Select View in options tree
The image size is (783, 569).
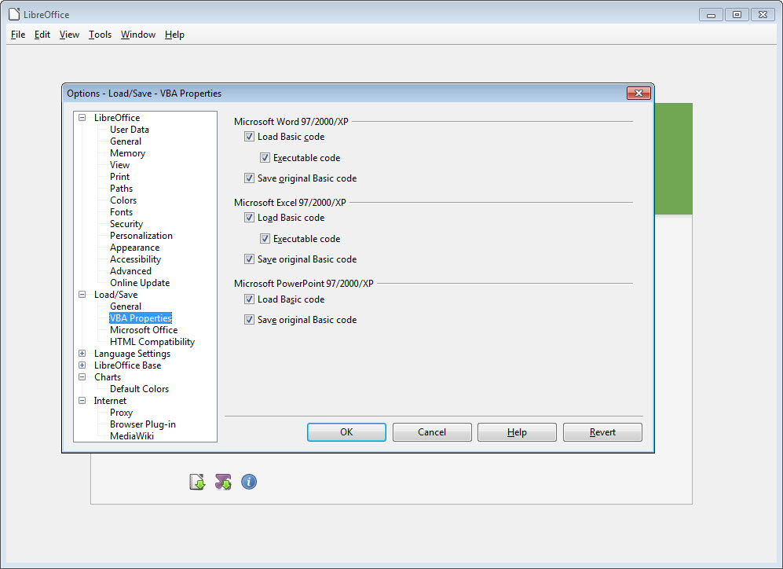click(120, 165)
